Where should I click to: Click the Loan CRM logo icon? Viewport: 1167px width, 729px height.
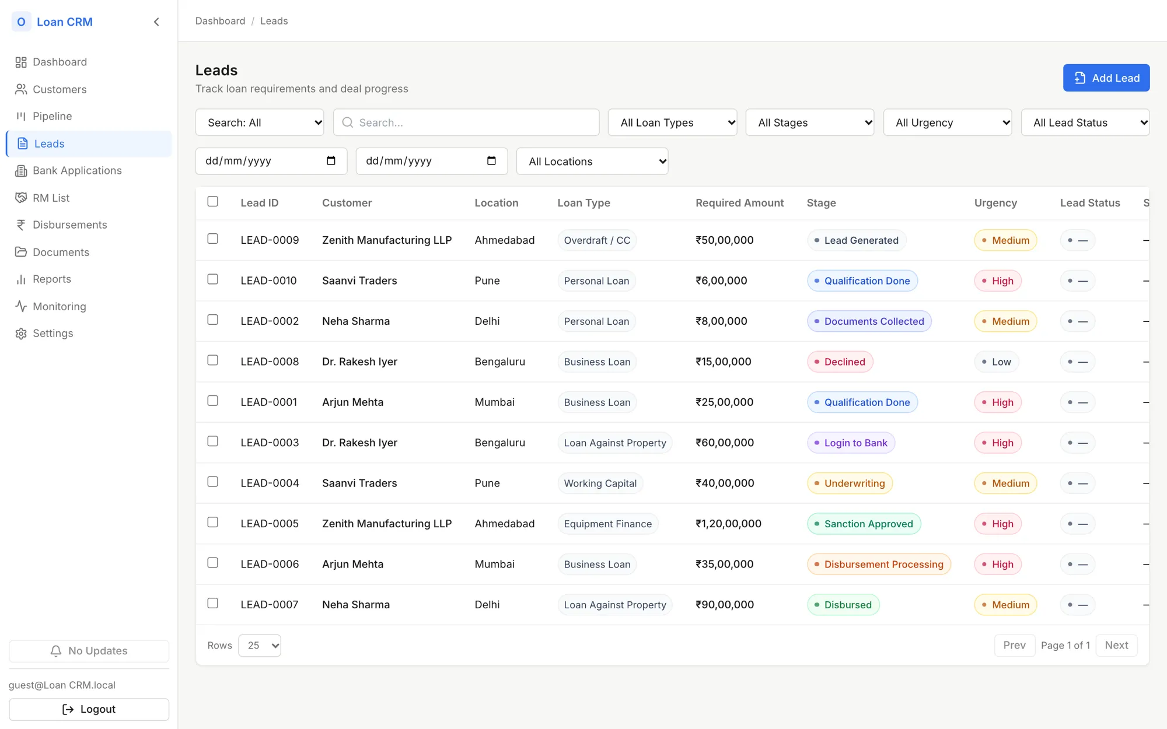[x=21, y=22]
